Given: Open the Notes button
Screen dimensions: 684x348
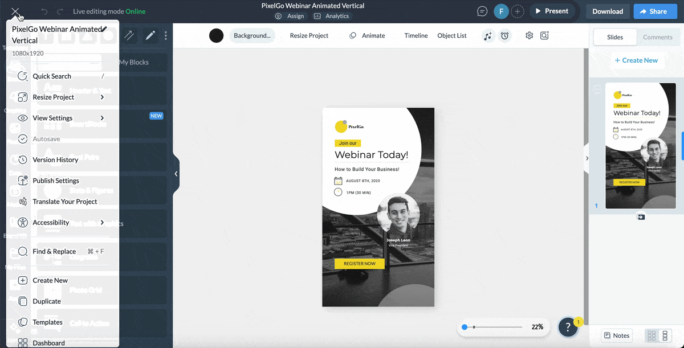Looking at the screenshot, I should pos(617,335).
